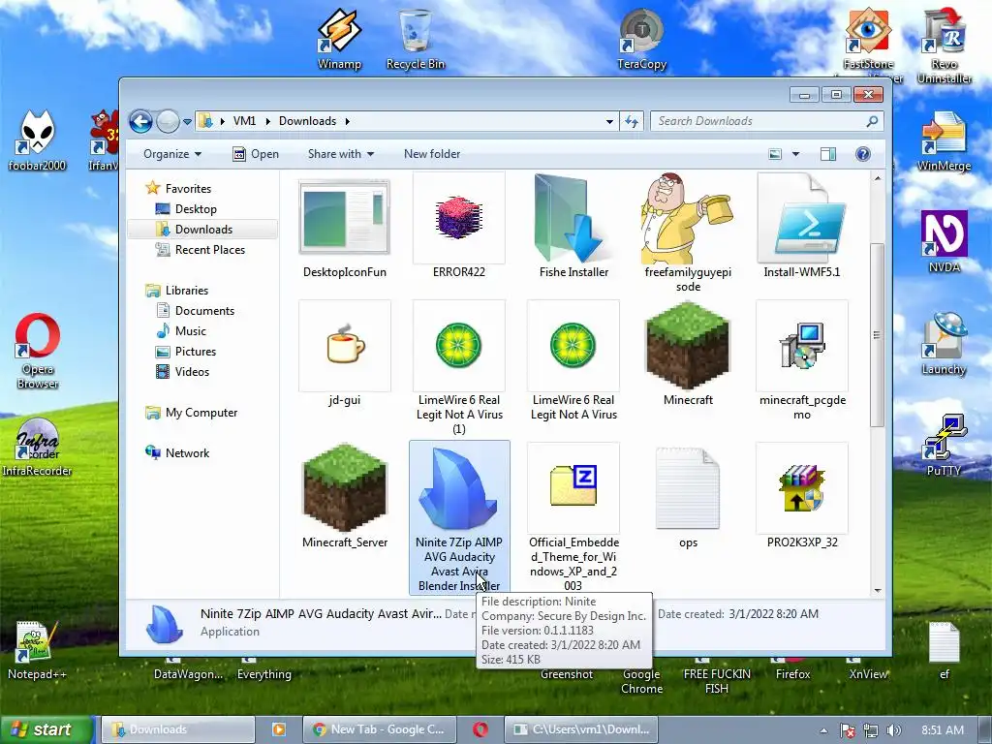Switch to New Tab Google Chrome taskbar button

pyautogui.click(x=380, y=729)
